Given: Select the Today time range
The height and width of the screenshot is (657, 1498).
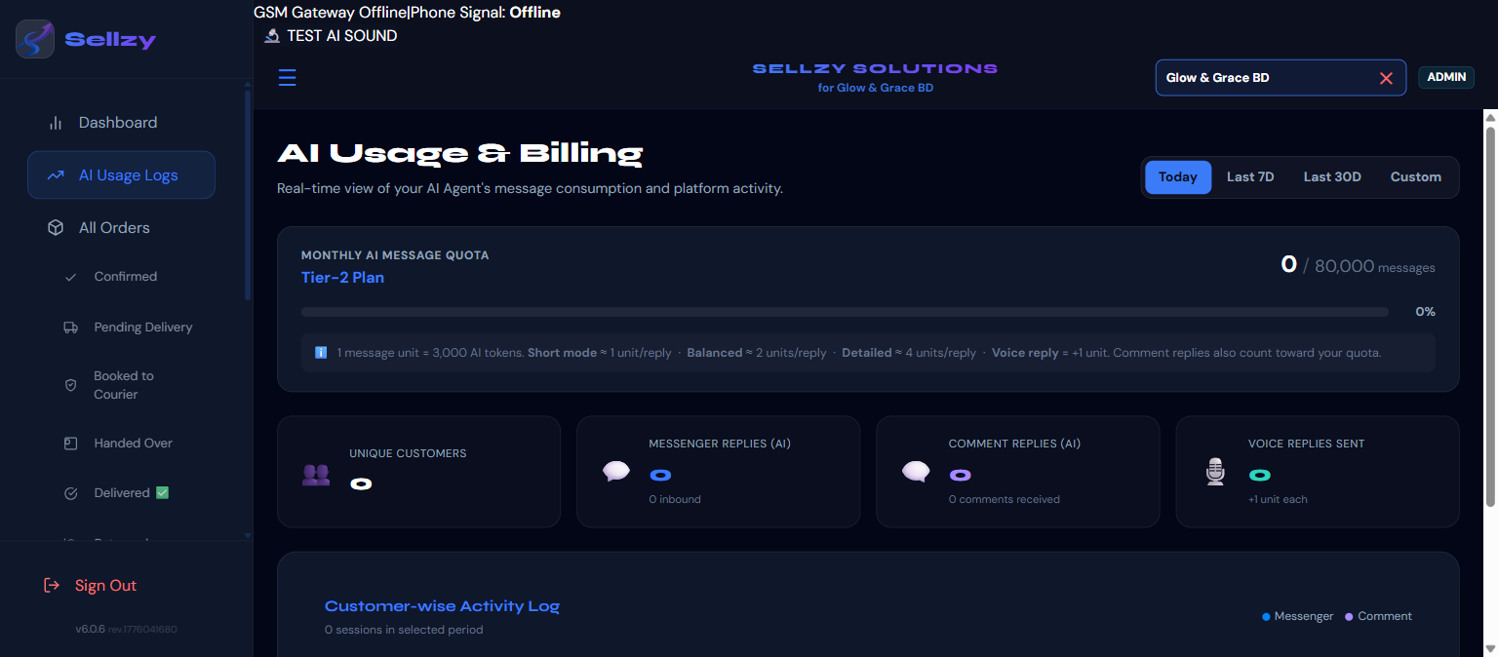Looking at the screenshot, I should click(1178, 177).
